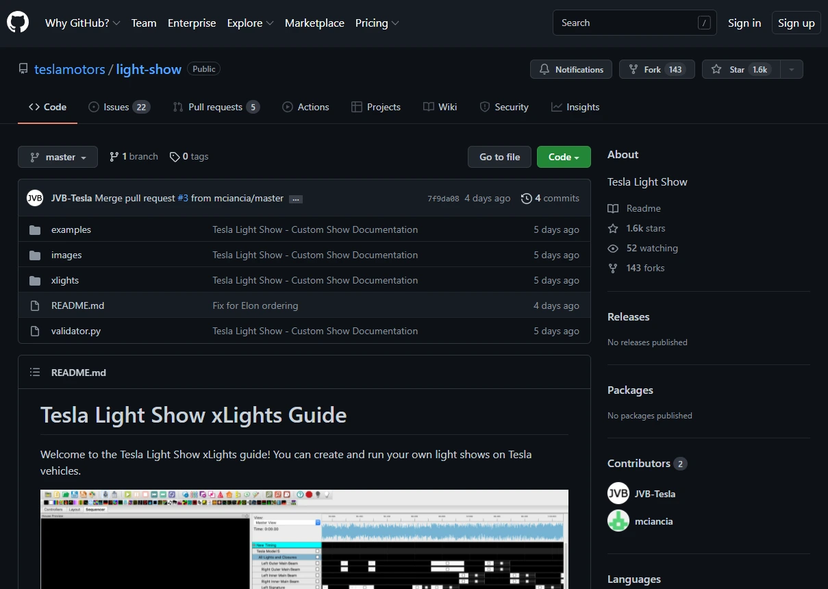Open the master branch selector dropdown
This screenshot has width=828, height=589.
[x=58, y=157]
